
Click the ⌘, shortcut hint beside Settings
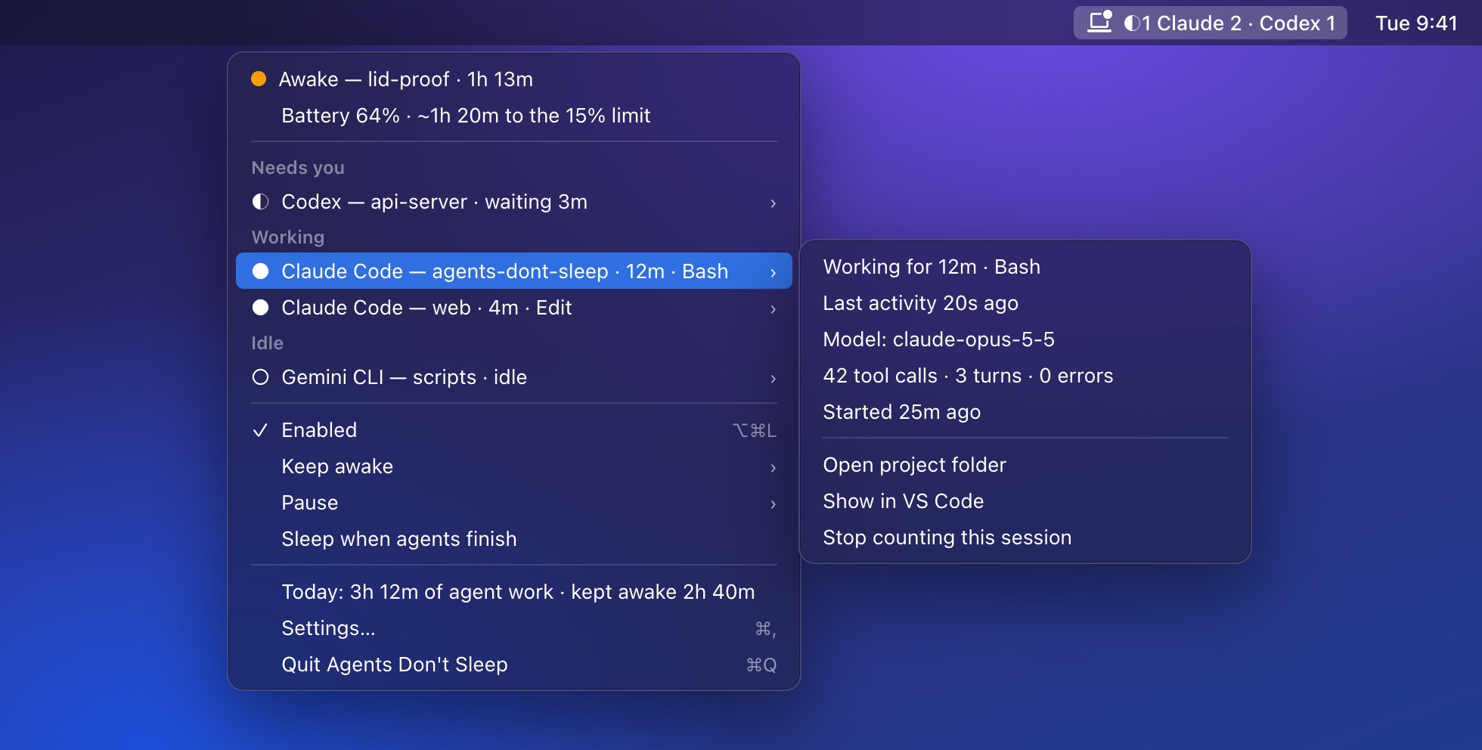[766, 629]
